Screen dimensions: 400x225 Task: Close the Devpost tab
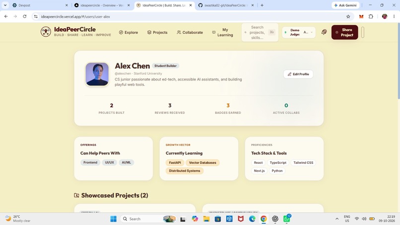67,5
